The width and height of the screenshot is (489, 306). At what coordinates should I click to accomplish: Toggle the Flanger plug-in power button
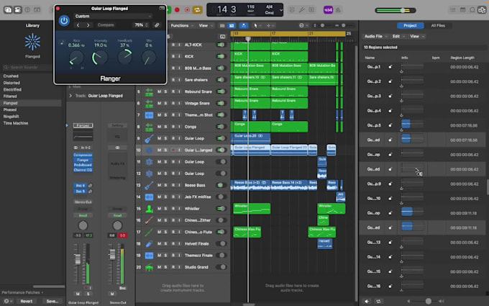pyautogui.click(x=64, y=21)
